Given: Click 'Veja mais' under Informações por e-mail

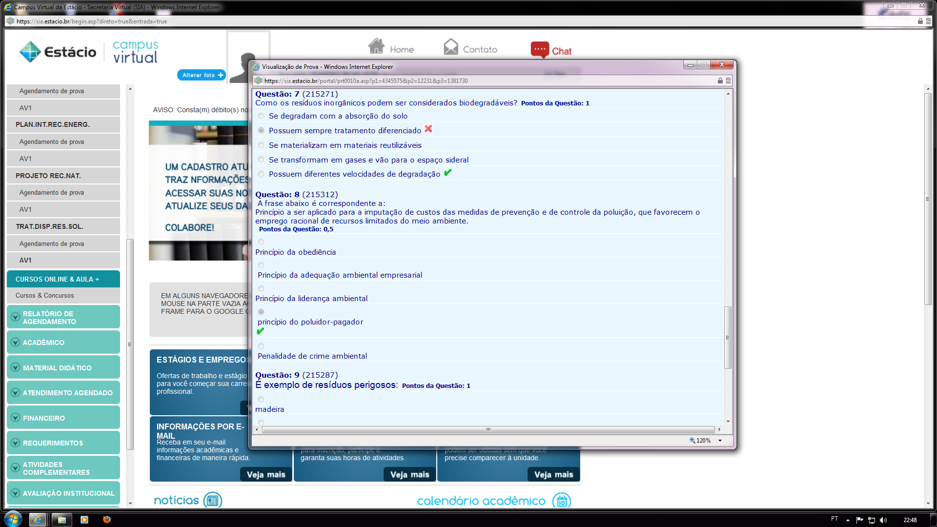Looking at the screenshot, I should pyautogui.click(x=265, y=475).
